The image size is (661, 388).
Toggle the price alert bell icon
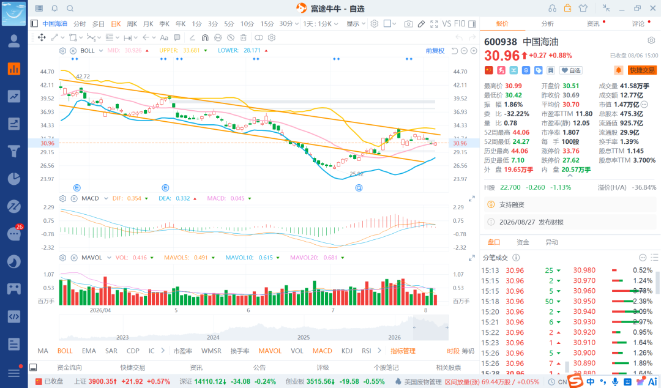(618, 70)
